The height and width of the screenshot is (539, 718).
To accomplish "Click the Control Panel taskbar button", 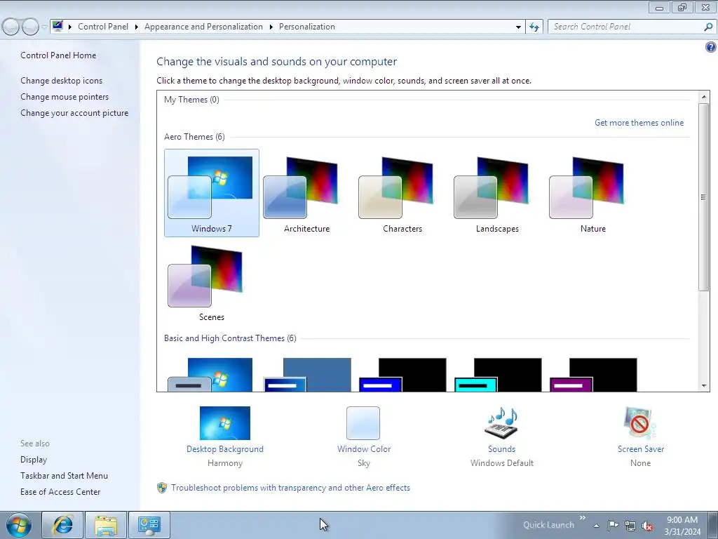I will [x=149, y=525].
